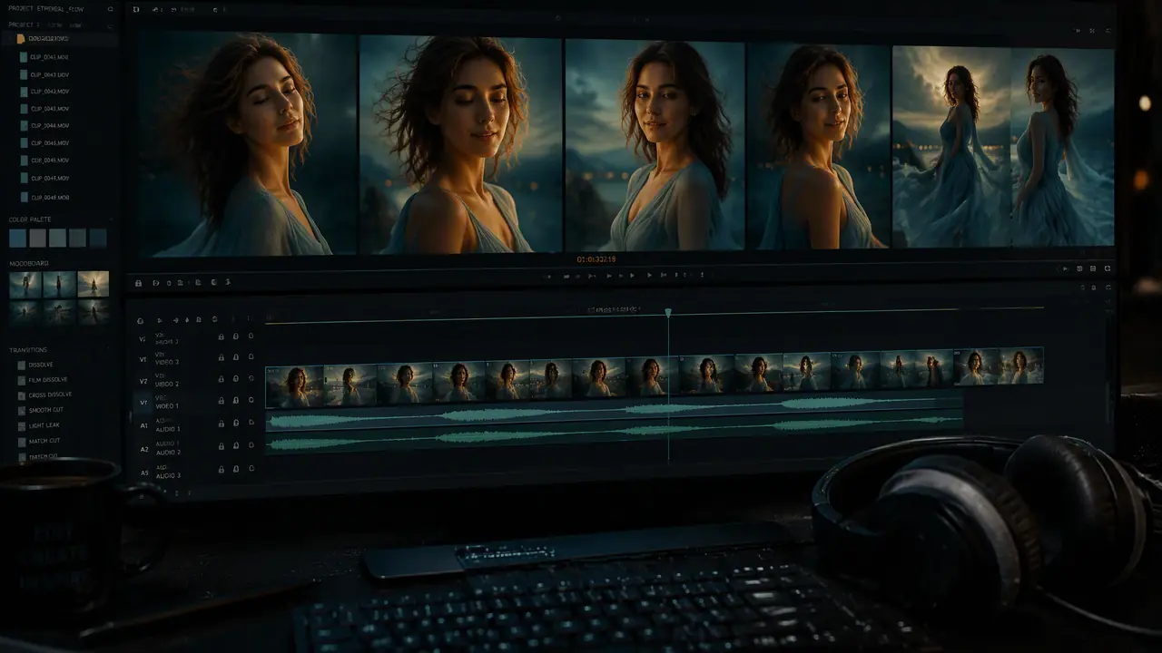Pick the darkest navy Color Palette swatch
This screenshot has width=1162, height=653.
(98, 238)
